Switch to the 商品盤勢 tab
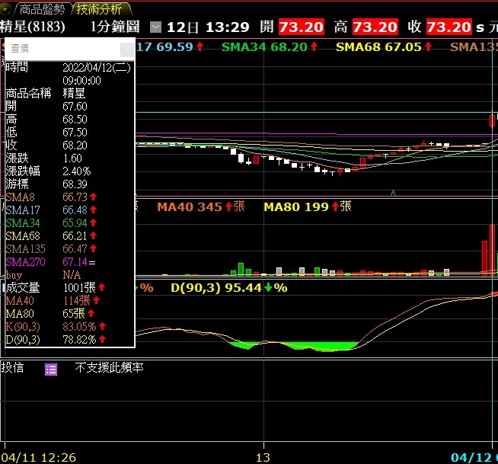This screenshot has height=464, width=498. pos(42,9)
